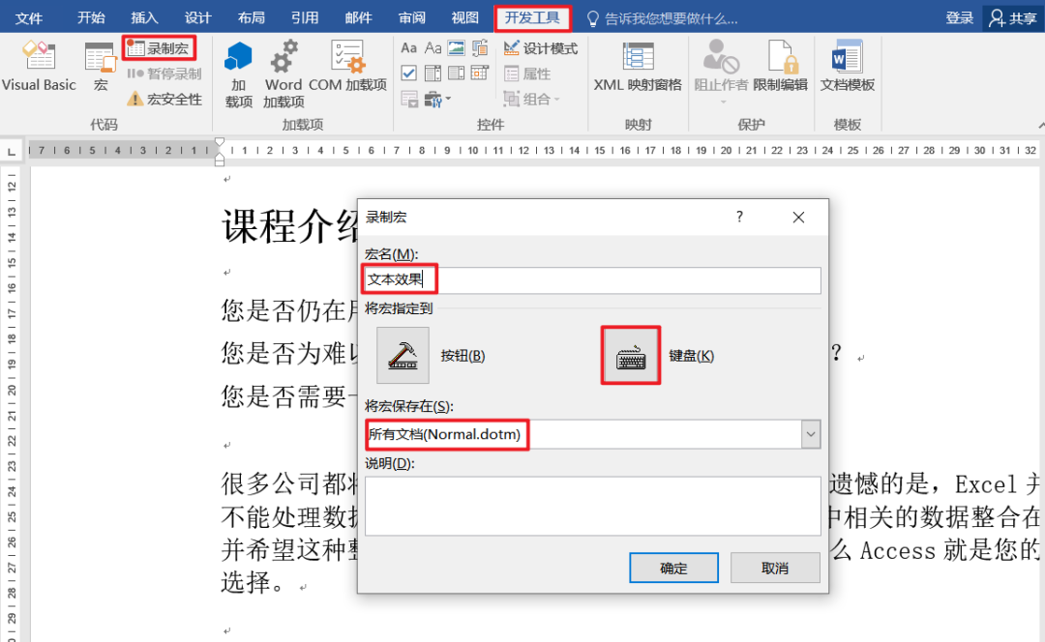Switch to the 引用 tab
This screenshot has width=1045, height=642.
click(305, 18)
